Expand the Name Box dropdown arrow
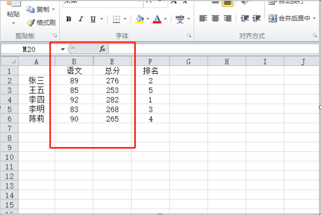Image resolution: width=321 pixels, height=215 pixels. click(63, 49)
